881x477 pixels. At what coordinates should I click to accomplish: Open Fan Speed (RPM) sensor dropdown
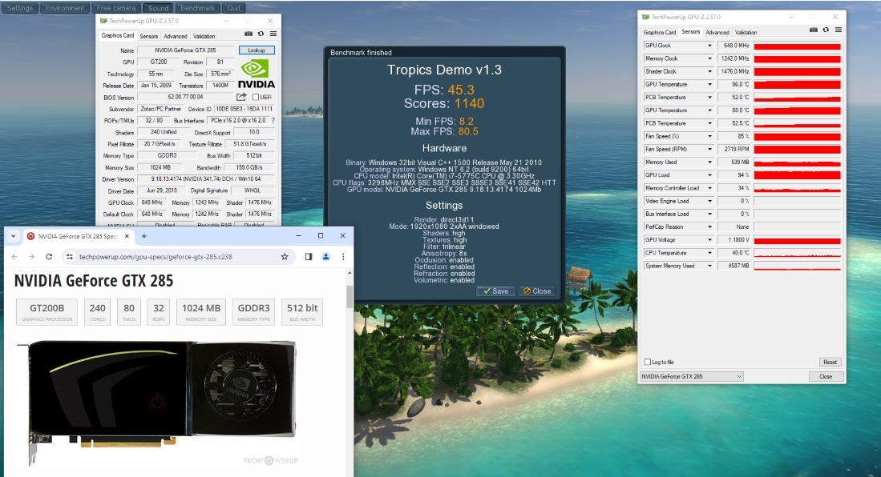pos(709,150)
